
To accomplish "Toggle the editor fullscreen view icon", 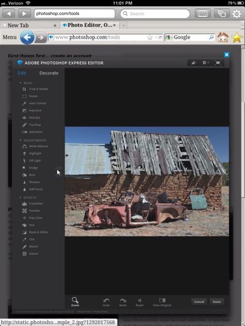I will [x=218, y=63].
